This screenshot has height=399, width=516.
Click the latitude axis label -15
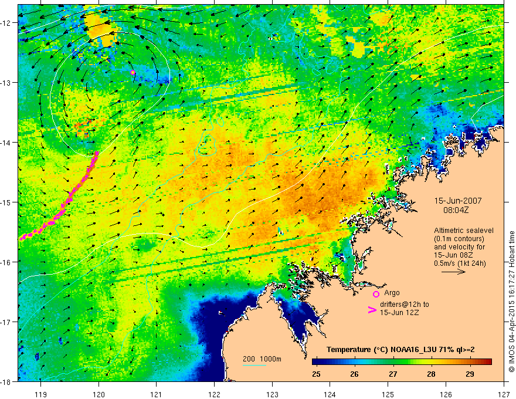[6, 202]
